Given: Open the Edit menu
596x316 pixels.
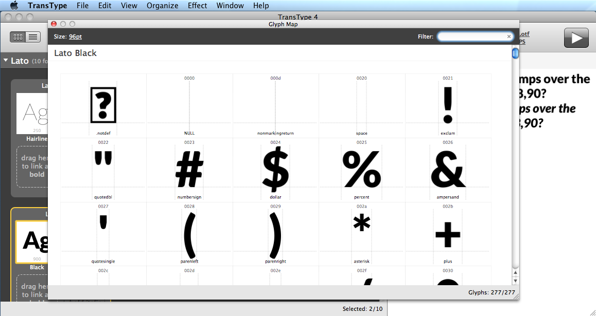Looking at the screenshot, I should point(104,5).
